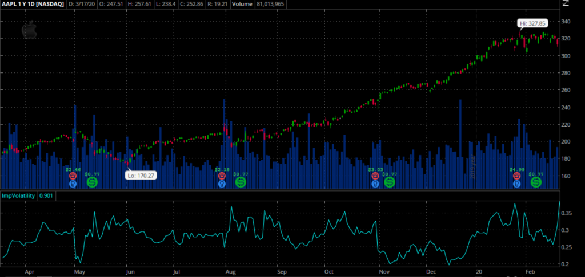The height and width of the screenshot is (277, 585).
Task: Click the red earnings phone icon under $4.99
Action: (517, 176)
